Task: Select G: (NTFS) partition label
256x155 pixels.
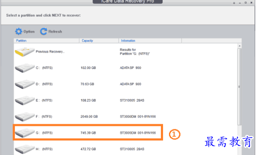Action: (44, 133)
